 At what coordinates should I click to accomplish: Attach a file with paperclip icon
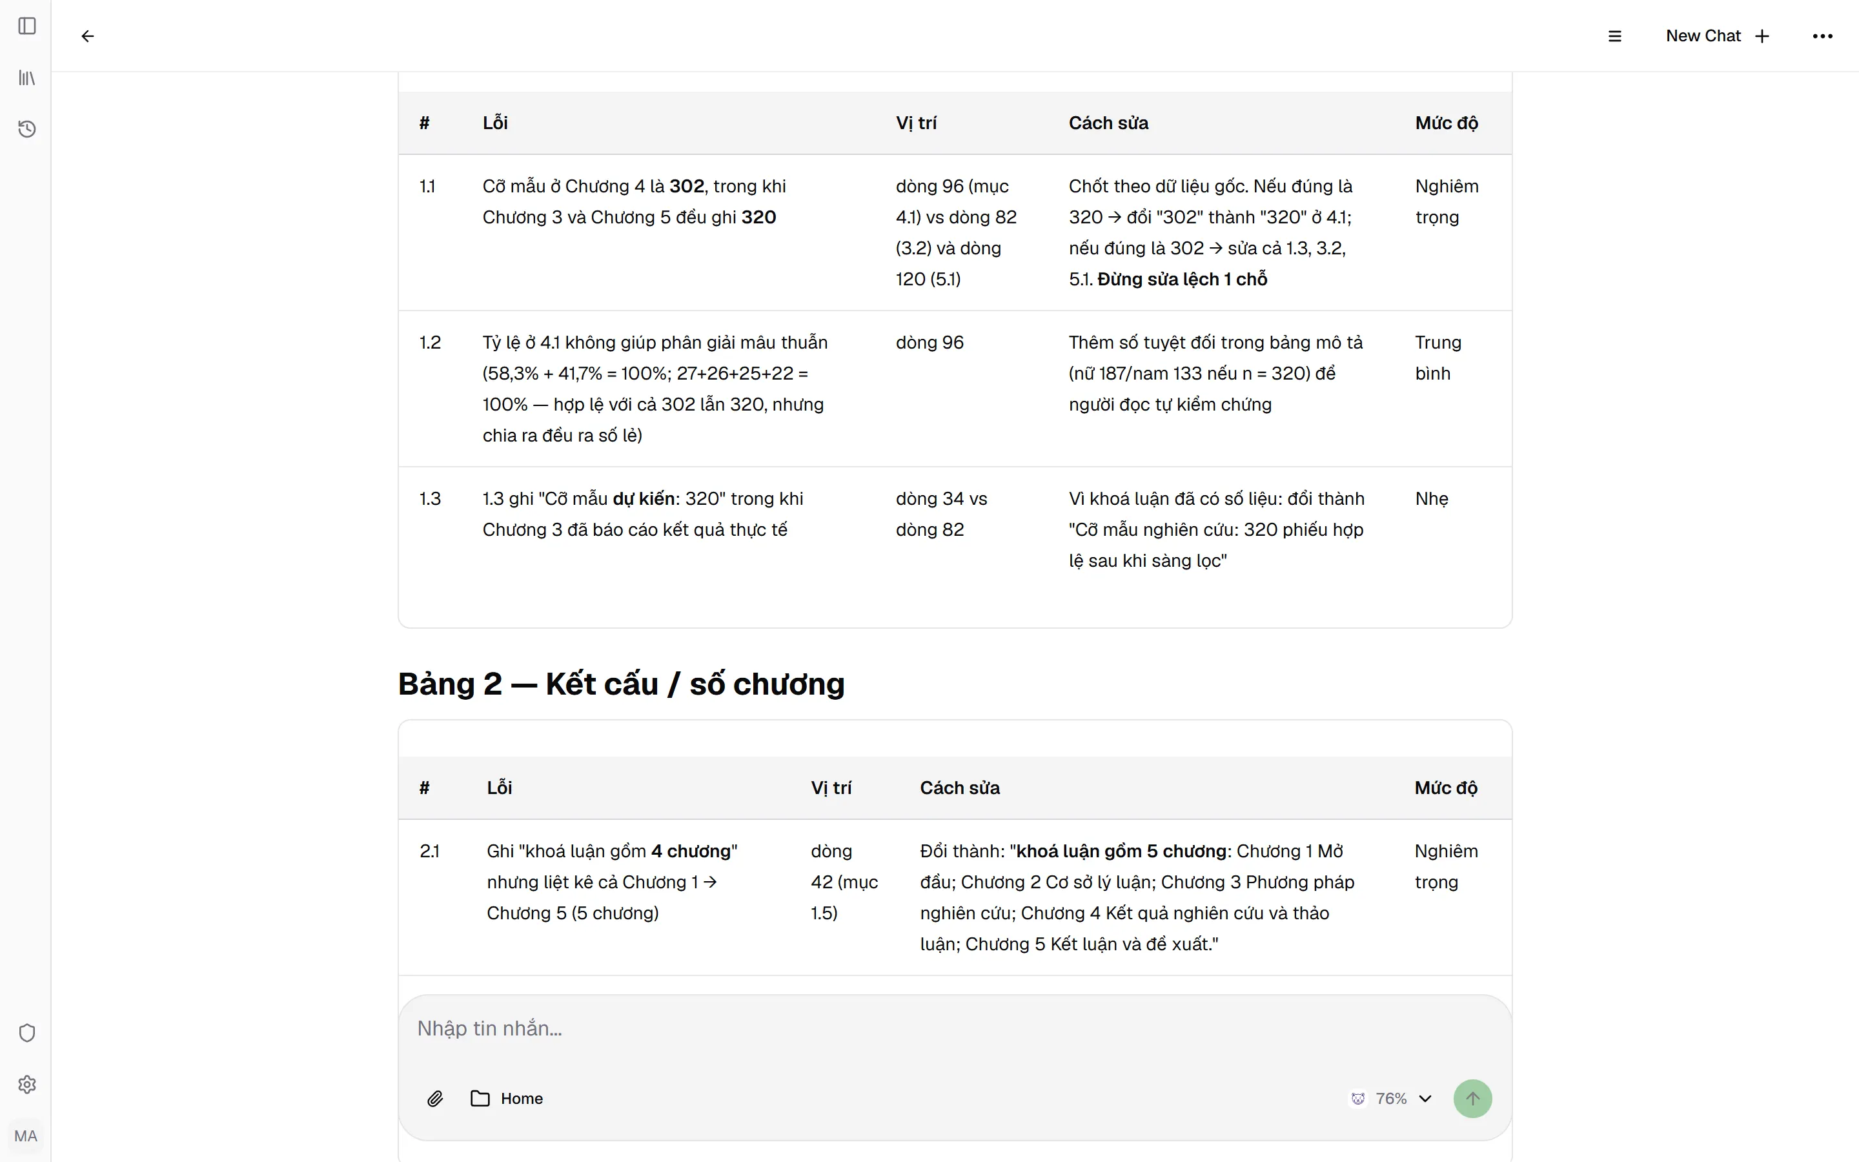coord(435,1099)
